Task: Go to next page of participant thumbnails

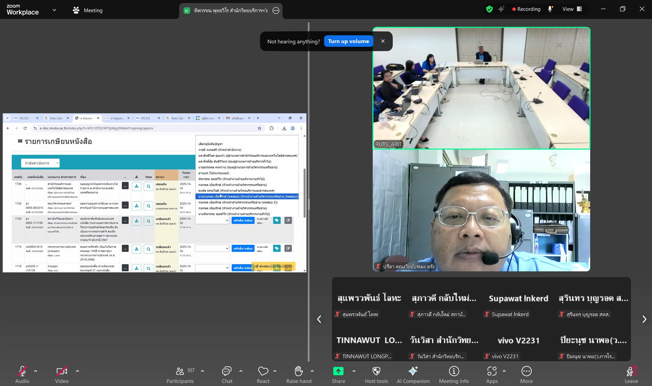Action: [x=644, y=319]
